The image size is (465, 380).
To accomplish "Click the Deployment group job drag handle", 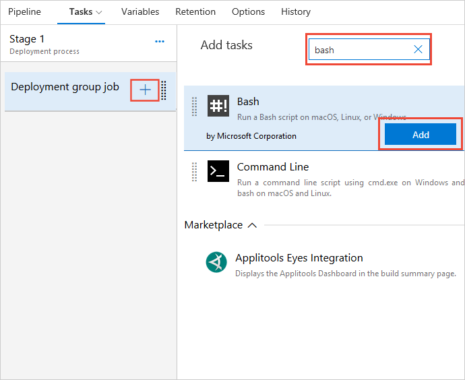I will click(164, 90).
